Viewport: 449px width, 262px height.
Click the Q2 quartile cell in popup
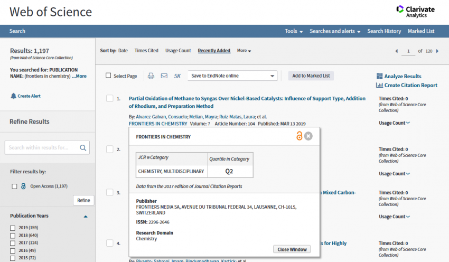[229, 172]
